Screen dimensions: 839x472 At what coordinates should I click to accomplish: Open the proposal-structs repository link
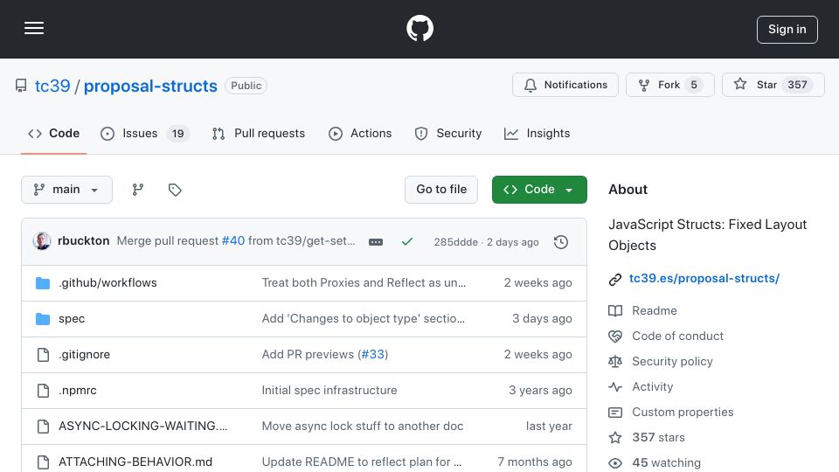coord(150,86)
